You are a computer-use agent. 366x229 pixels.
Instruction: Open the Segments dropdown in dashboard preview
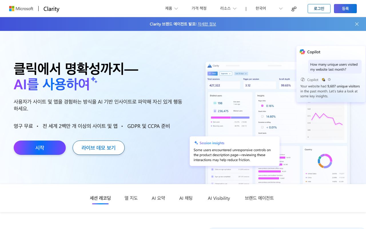coord(226,74)
